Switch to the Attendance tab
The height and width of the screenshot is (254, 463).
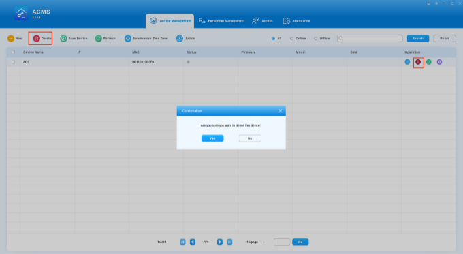coord(296,20)
